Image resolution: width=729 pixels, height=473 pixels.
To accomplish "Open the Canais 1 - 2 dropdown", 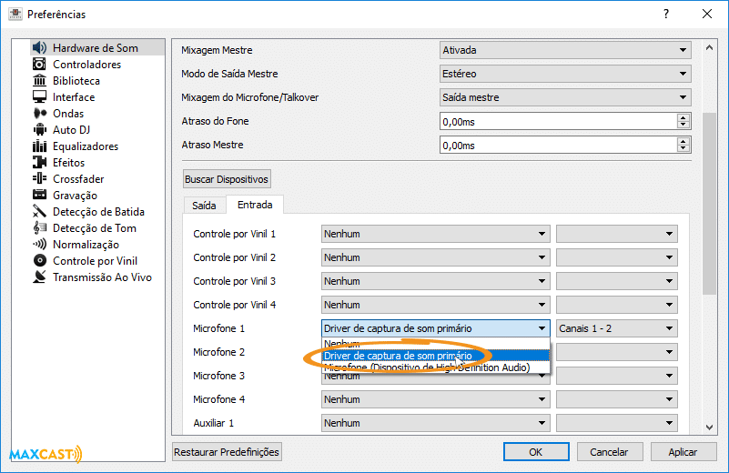I will 617,328.
